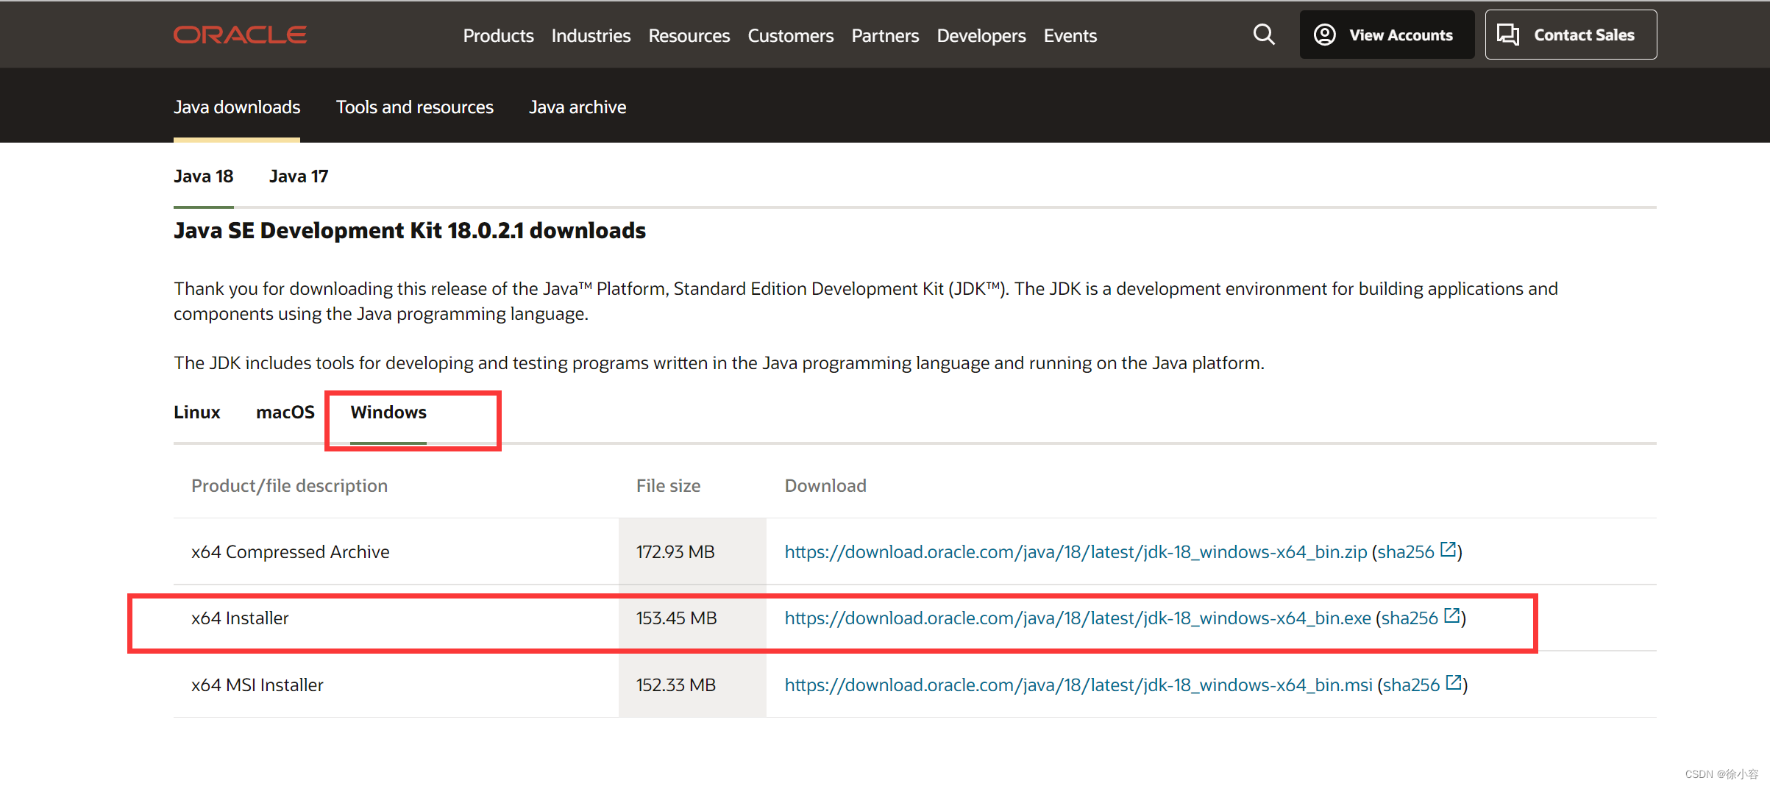Viewport: 1770px width, 786px height.
Task: Open external link icon after exe sha256
Action: 1451,615
